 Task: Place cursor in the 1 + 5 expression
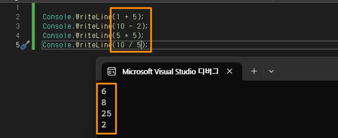point(127,17)
